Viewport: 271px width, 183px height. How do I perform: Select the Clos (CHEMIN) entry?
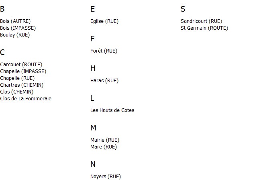pyautogui.click(x=16, y=92)
